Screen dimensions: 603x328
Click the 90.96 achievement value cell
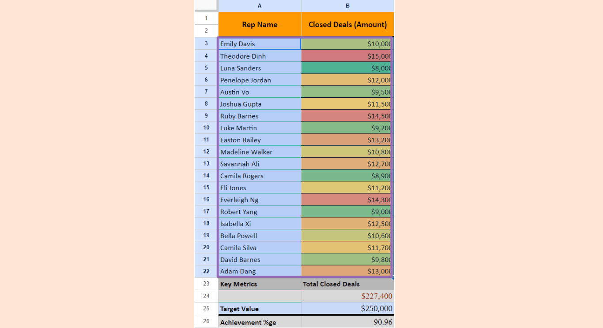(347, 322)
